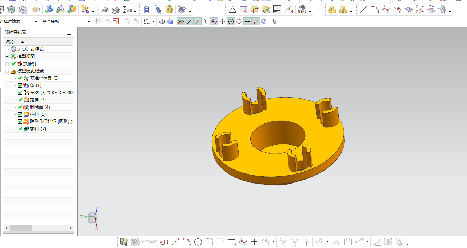467x248 pixels.
Task: Uncheck 基准坐标系 (0) feature checkbox
Action: point(20,78)
